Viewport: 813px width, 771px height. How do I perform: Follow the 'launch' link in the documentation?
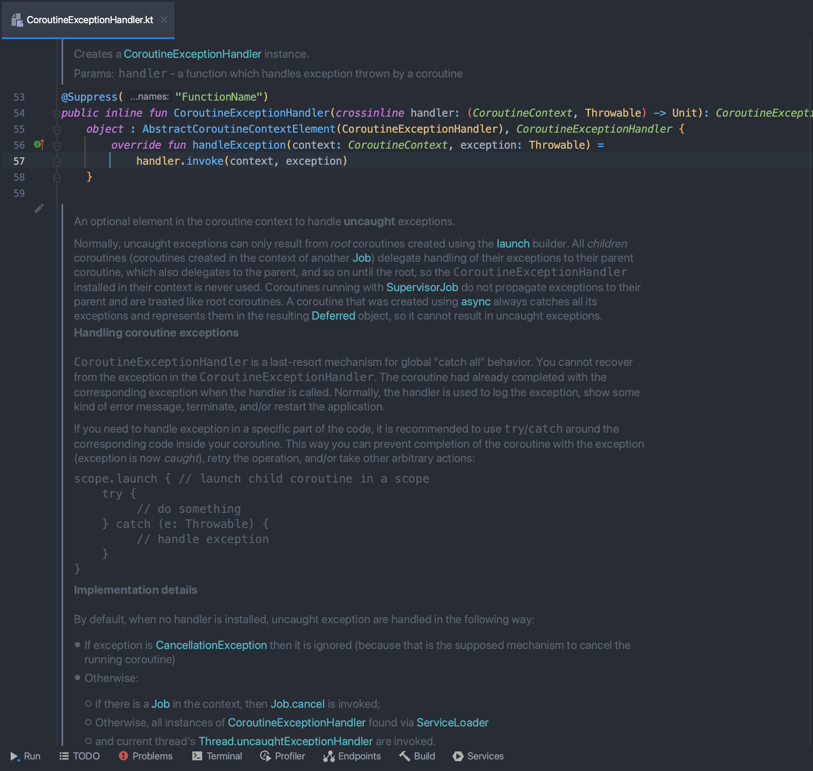[513, 243]
